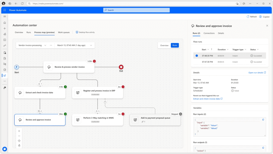Copy the Run inputs JSON

click(x=263, y=120)
